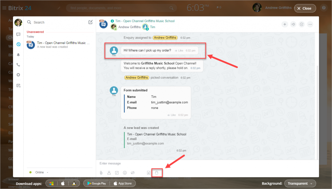
Task: Click Andrew Griffiths tag in picked conversation line
Action: pyautogui.click(x=136, y=78)
